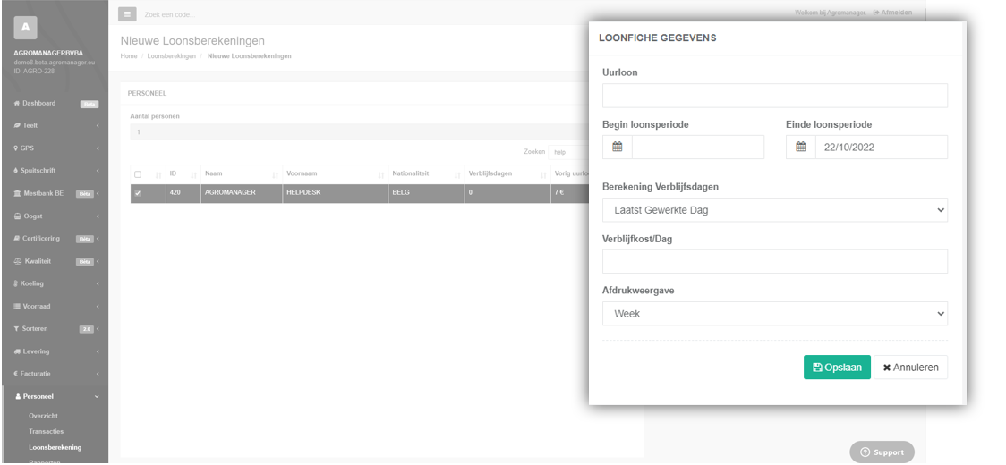Click the Loonsberekingen breadcrumb link

point(171,56)
